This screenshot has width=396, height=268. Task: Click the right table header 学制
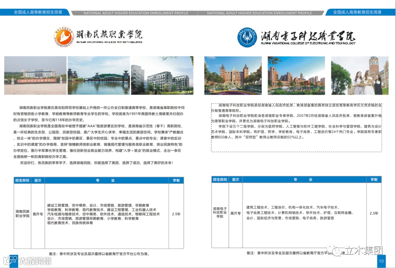[x=374, y=179]
